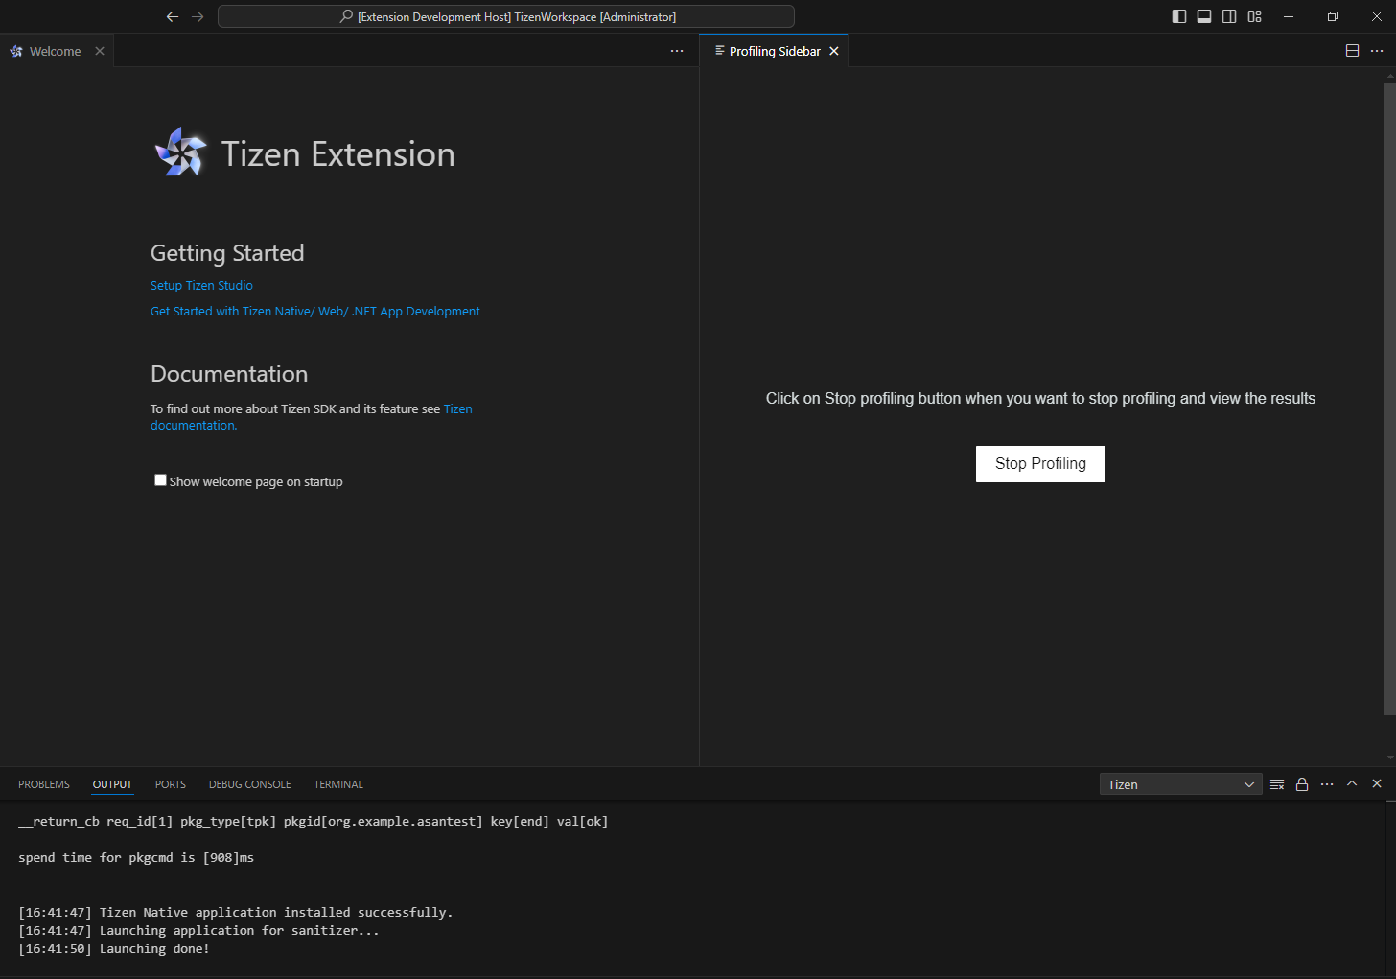The width and height of the screenshot is (1396, 979).
Task: Maximize panel using the chevron up
Action: [1352, 783]
